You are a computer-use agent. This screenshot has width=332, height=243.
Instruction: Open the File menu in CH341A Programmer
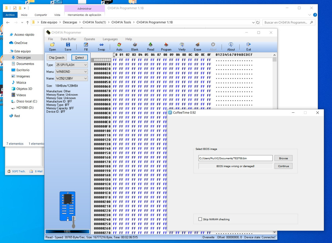51,39
